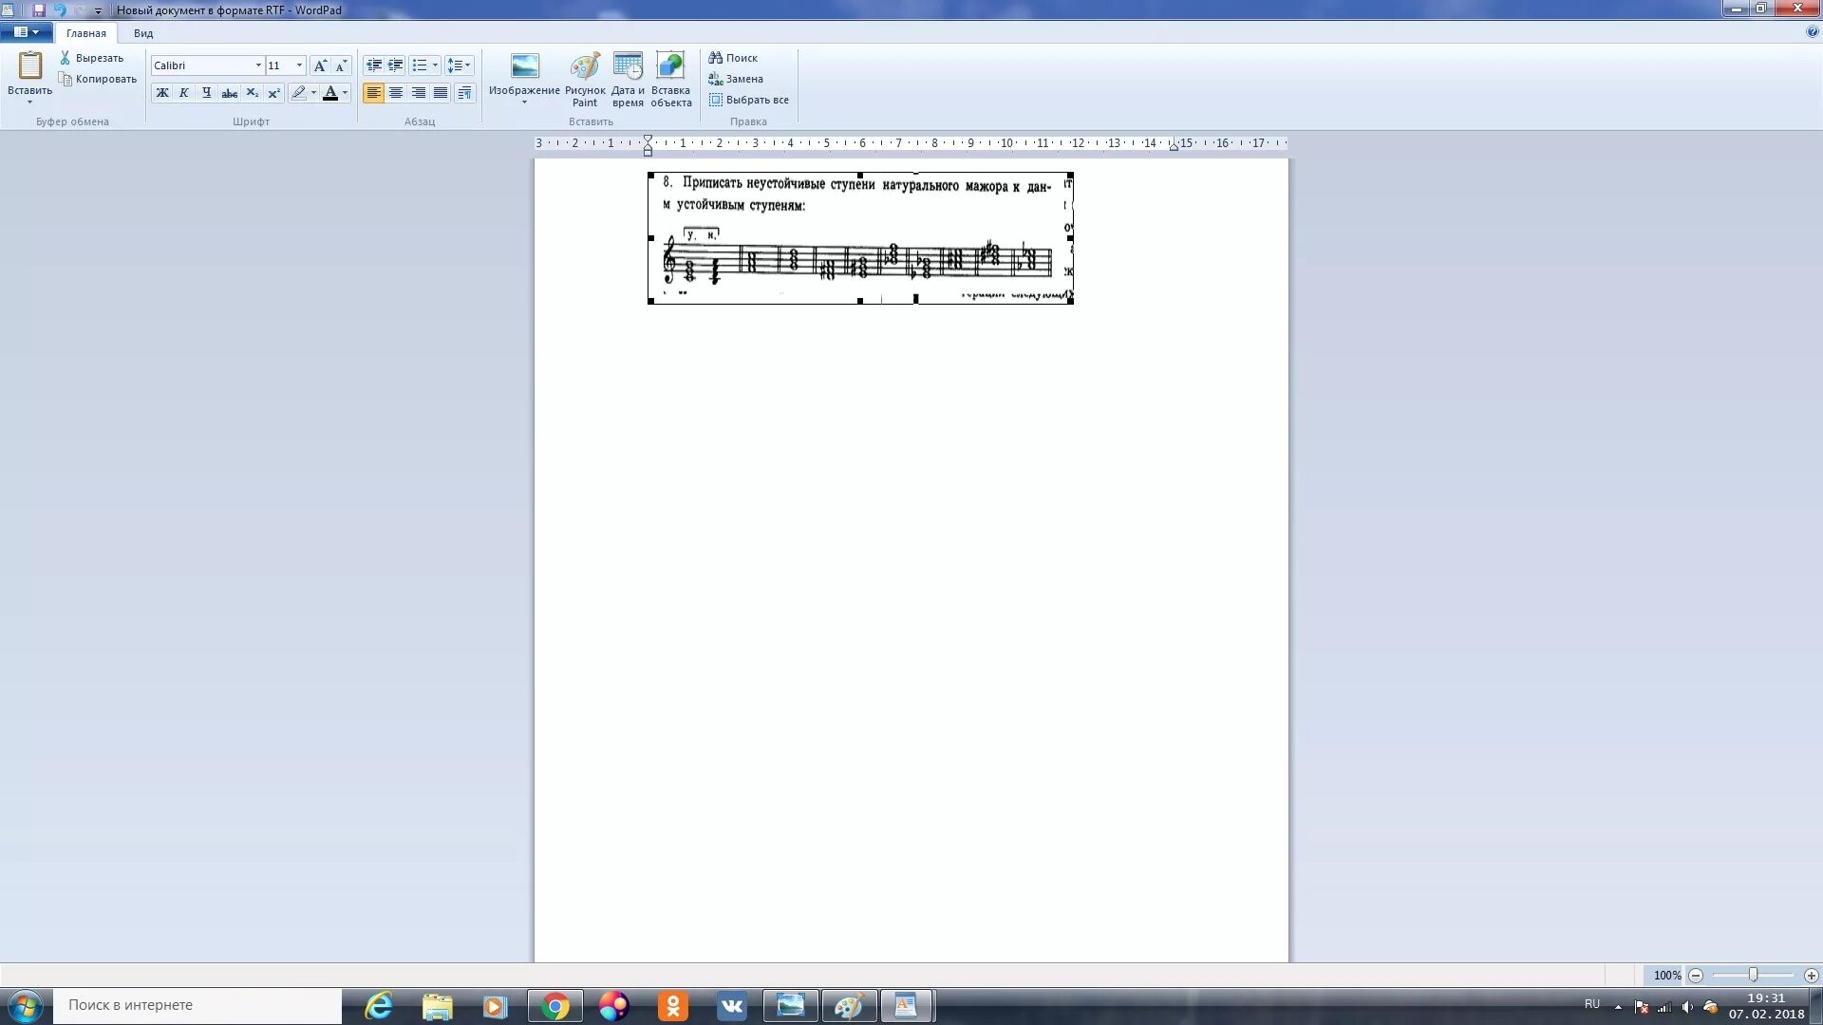
Task: Click Chrome icon in Windows taskbar
Action: [x=554, y=1005]
